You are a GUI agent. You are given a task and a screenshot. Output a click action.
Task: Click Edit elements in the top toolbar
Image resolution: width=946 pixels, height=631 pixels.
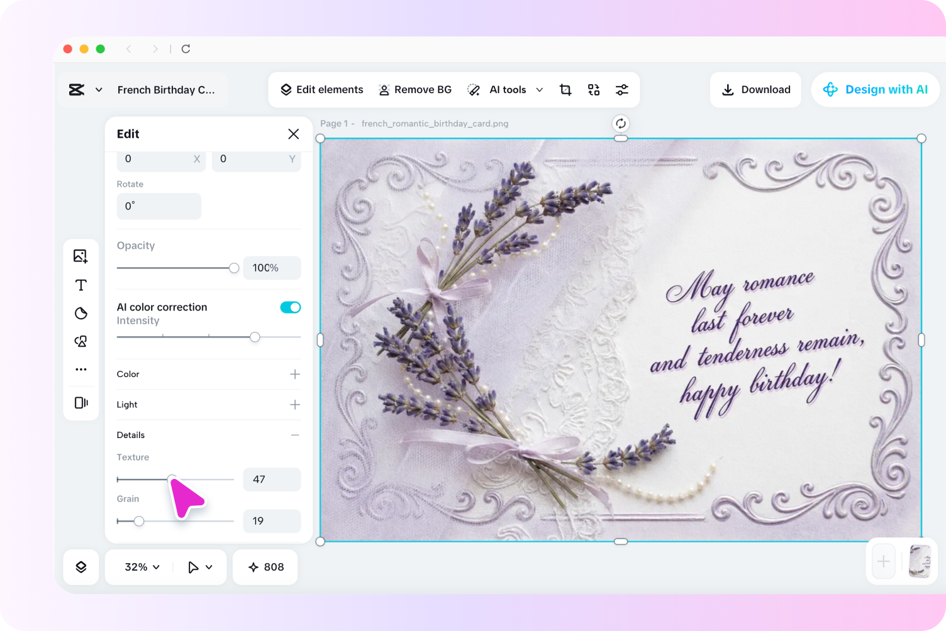click(x=321, y=89)
